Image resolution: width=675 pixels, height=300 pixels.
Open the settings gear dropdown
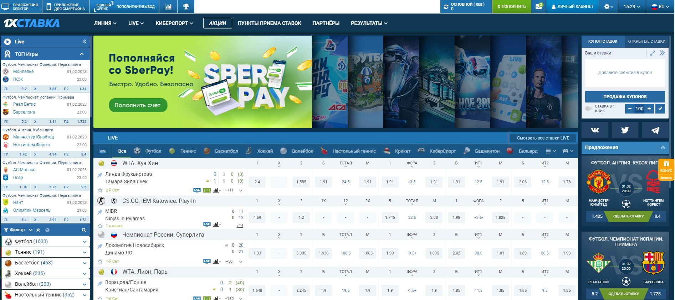point(609,6)
